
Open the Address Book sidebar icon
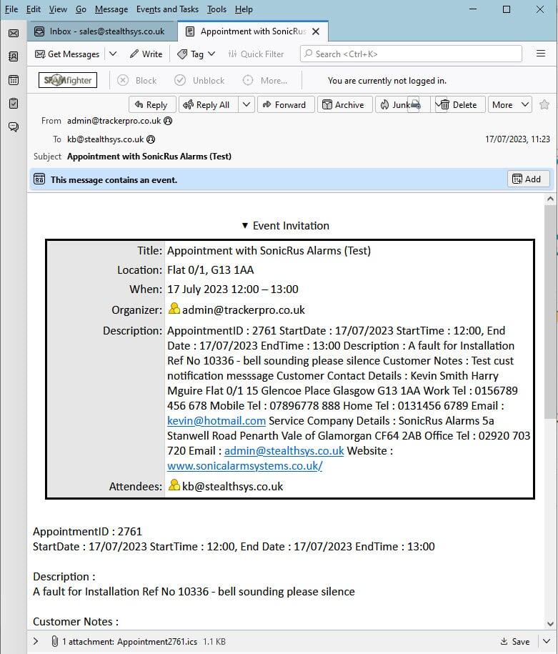[x=13, y=56]
